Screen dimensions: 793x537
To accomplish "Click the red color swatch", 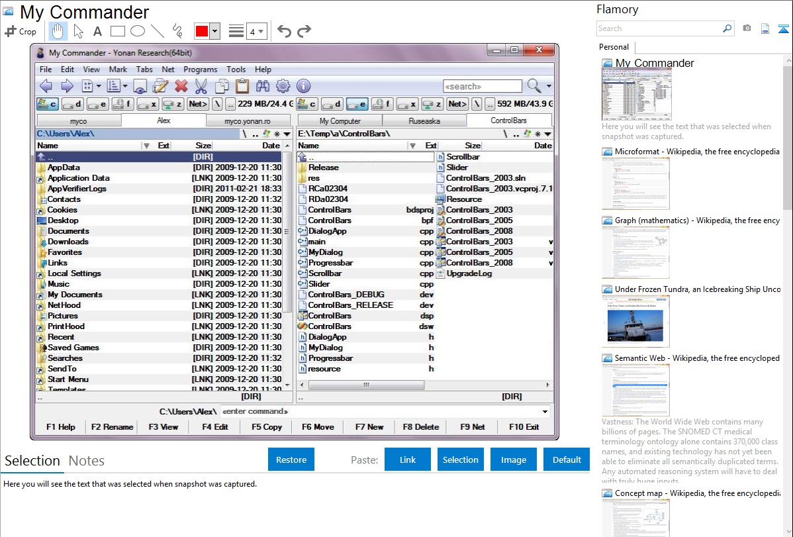I will point(202,31).
